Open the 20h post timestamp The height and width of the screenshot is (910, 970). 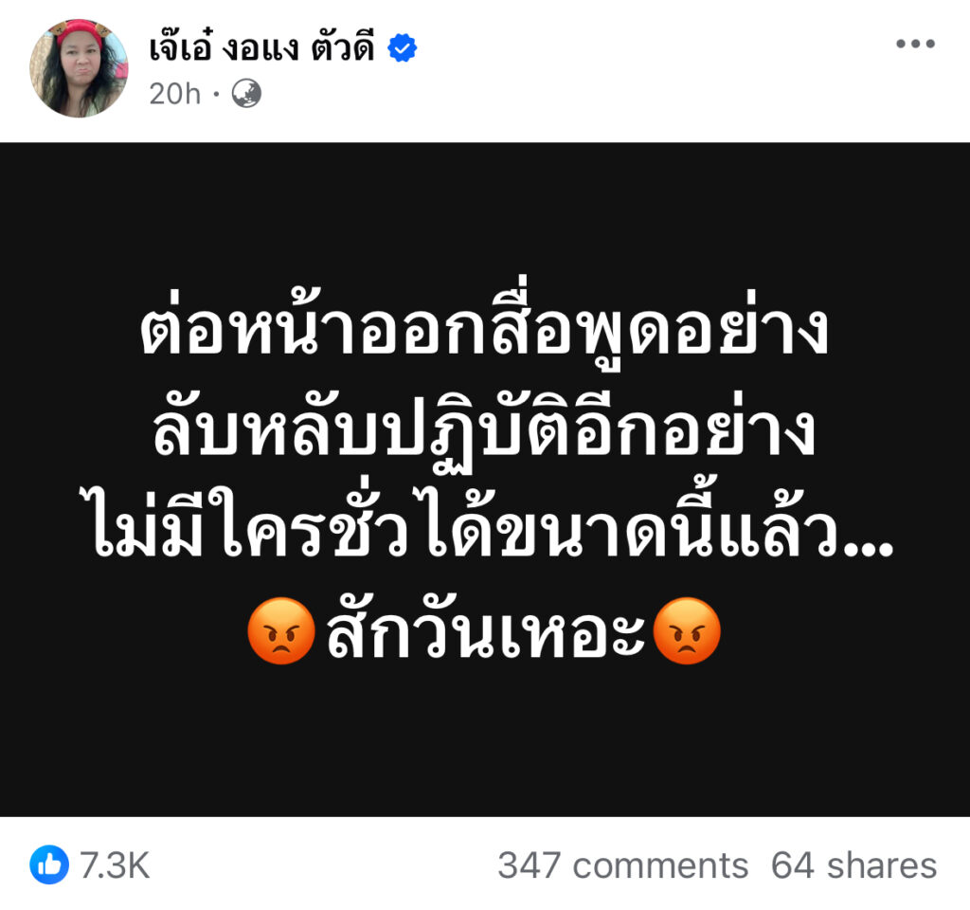click(175, 94)
